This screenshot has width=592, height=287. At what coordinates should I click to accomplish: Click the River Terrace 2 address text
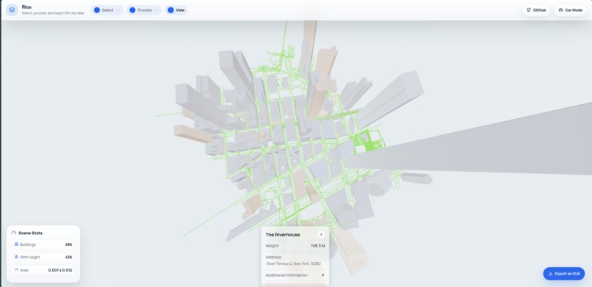(x=294, y=264)
